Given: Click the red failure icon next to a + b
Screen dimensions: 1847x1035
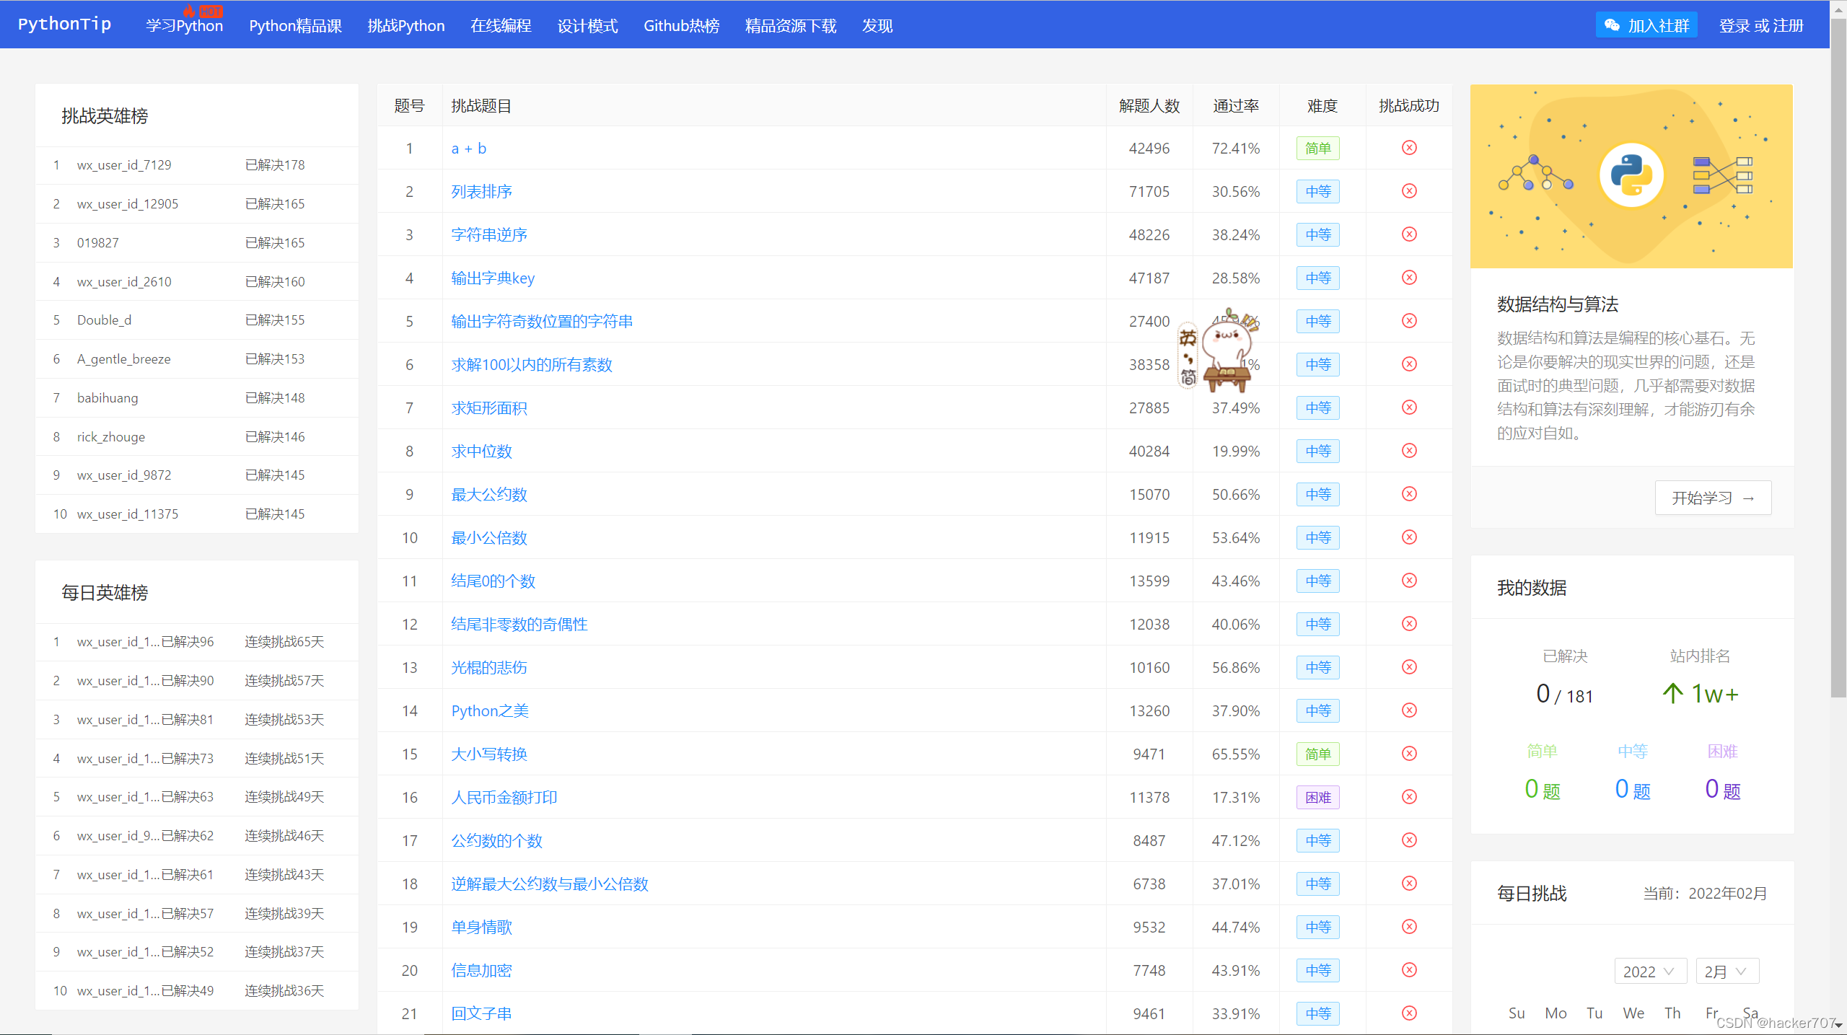Looking at the screenshot, I should coord(1408,148).
